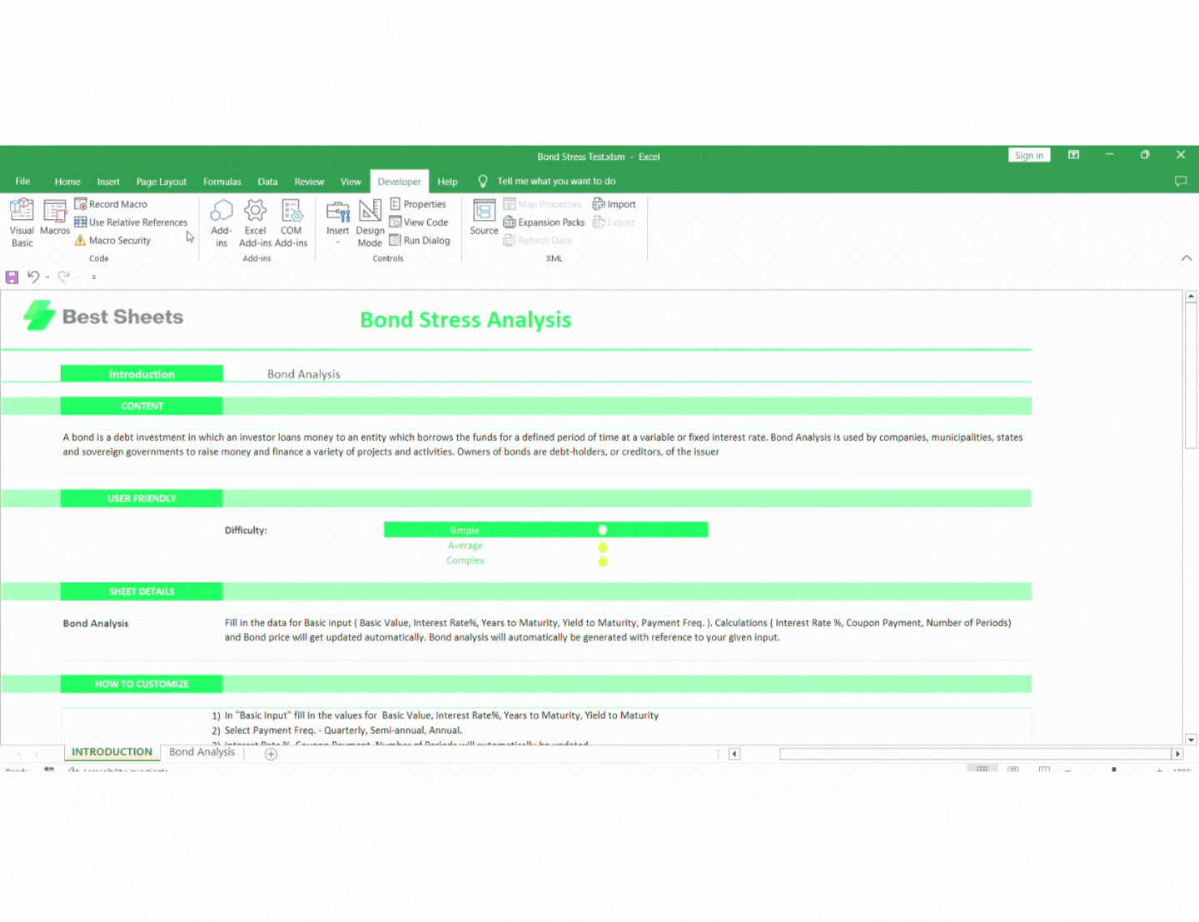Open Excel Add-ins dialog
Viewport: 1199px width, 922px height.
pyautogui.click(x=255, y=223)
